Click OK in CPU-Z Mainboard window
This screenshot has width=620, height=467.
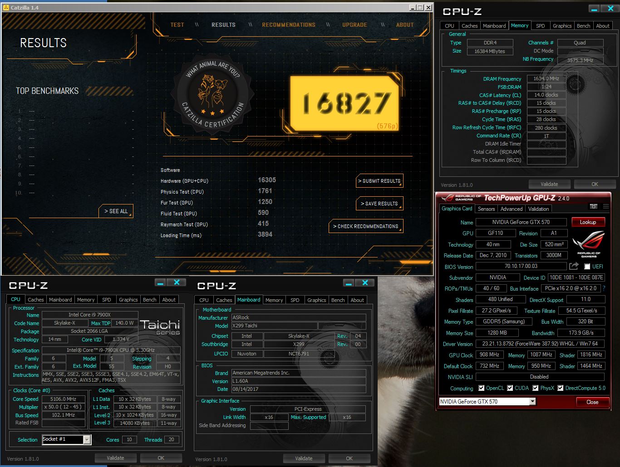pos(349,458)
